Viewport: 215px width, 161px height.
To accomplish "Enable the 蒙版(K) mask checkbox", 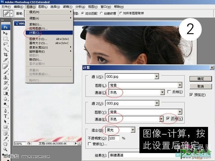I will (89, 144).
